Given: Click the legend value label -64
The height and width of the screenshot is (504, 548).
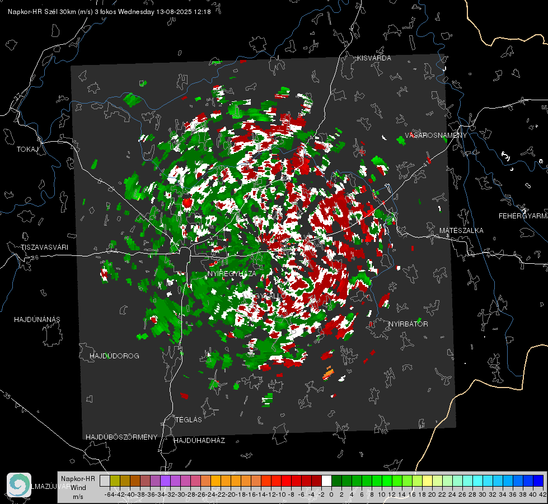Looking at the screenshot, I should pyautogui.click(x=110, y=495).
